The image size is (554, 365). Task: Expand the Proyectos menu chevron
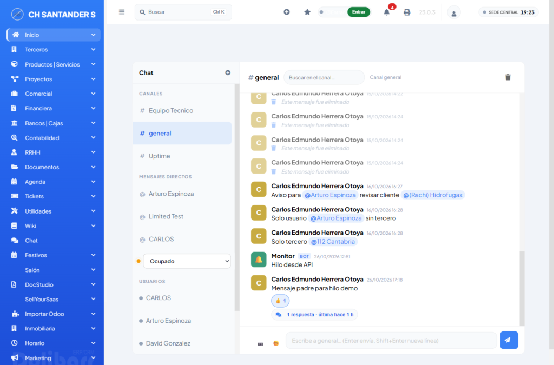click(x=93, y=79)
